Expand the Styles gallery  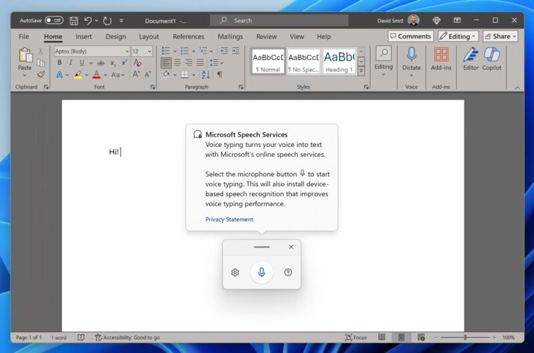[361, 71]
